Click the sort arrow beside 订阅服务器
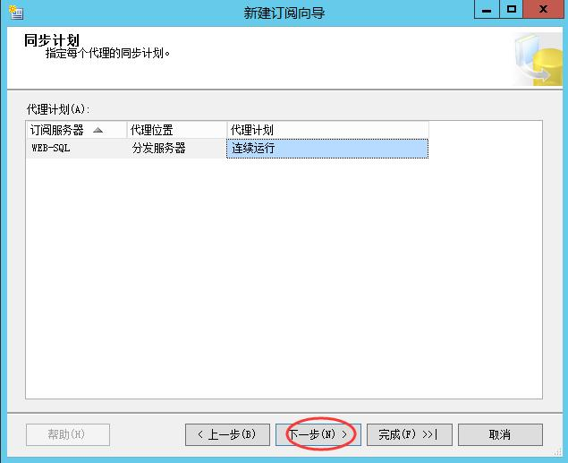This screenshot has width=568, height=463. click(97, 131)
